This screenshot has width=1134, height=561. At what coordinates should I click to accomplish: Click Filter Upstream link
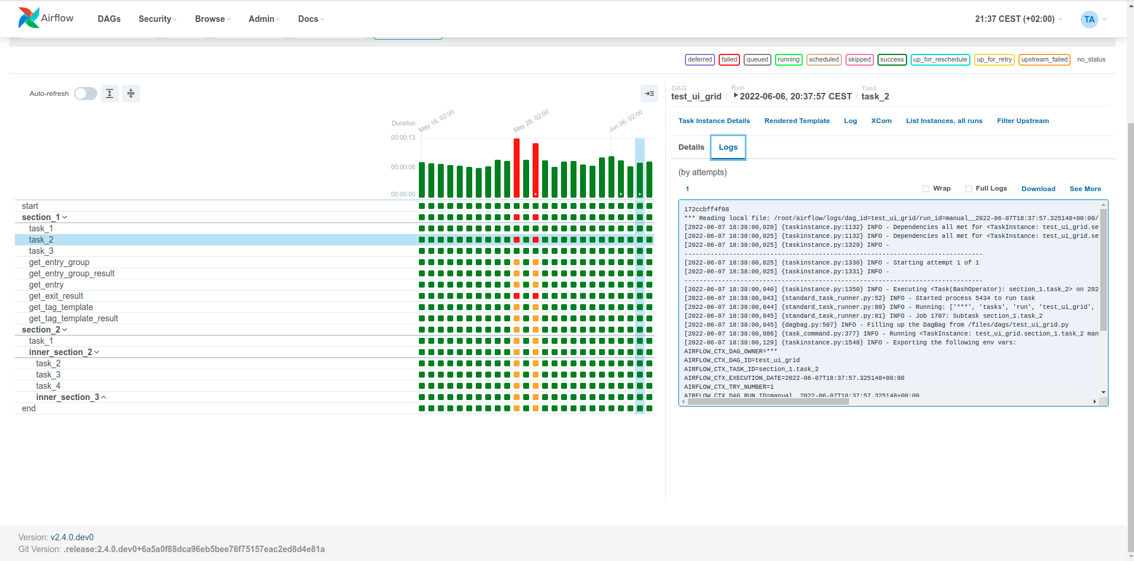(1023, 121)
